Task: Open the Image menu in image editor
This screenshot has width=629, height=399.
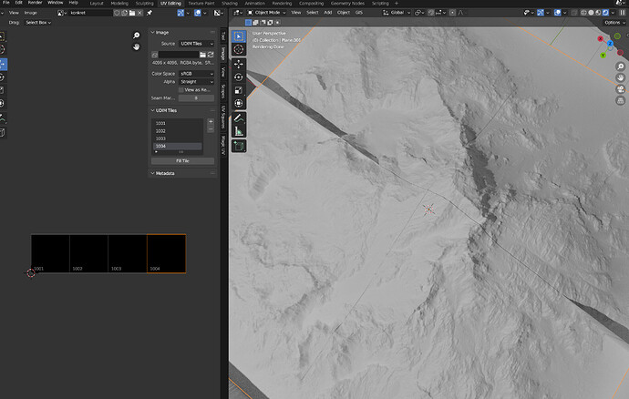Action: pyautogui.click(x=30, y=13)
